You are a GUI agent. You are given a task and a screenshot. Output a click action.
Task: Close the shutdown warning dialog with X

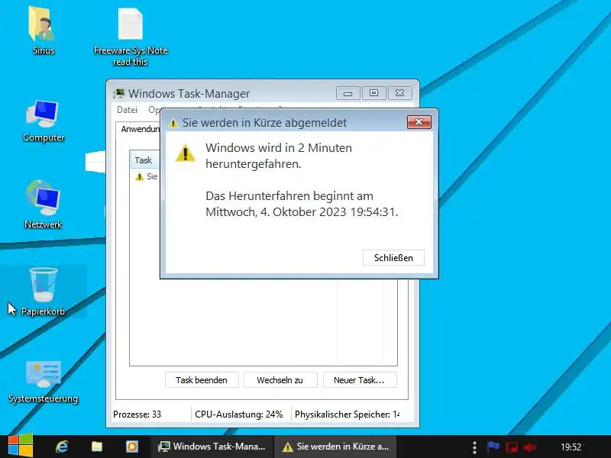tap(419, 122)
